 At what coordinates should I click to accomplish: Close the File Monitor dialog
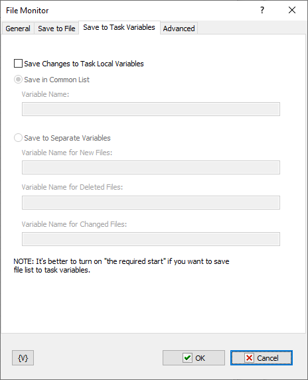point(292,10)
